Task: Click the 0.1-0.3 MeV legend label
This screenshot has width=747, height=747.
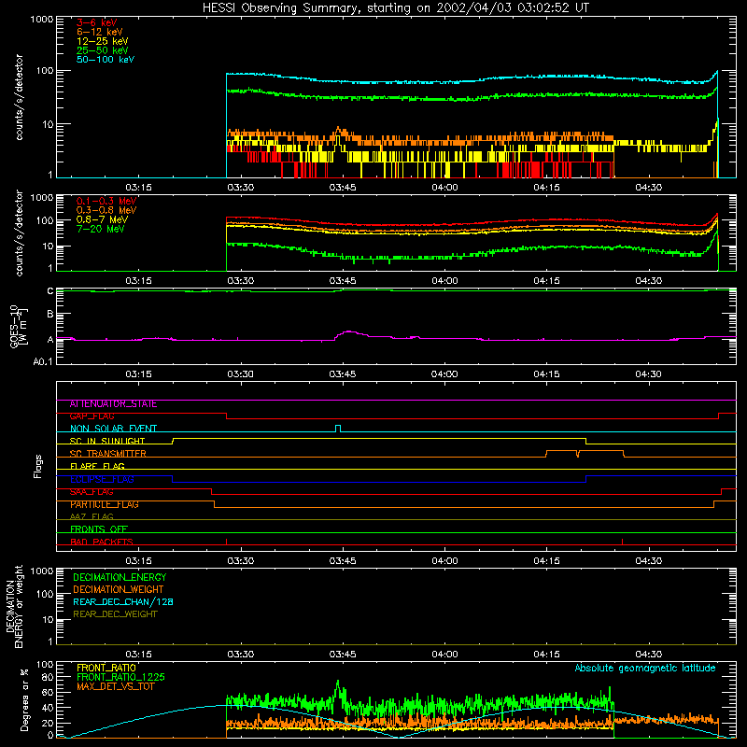Action: (x=106, y=201)
